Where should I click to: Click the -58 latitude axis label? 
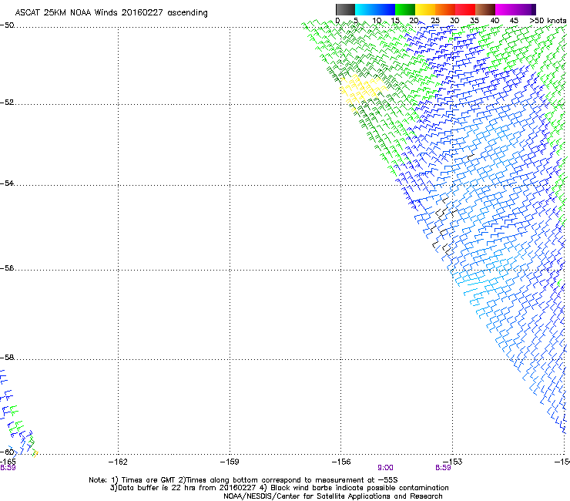7,358
